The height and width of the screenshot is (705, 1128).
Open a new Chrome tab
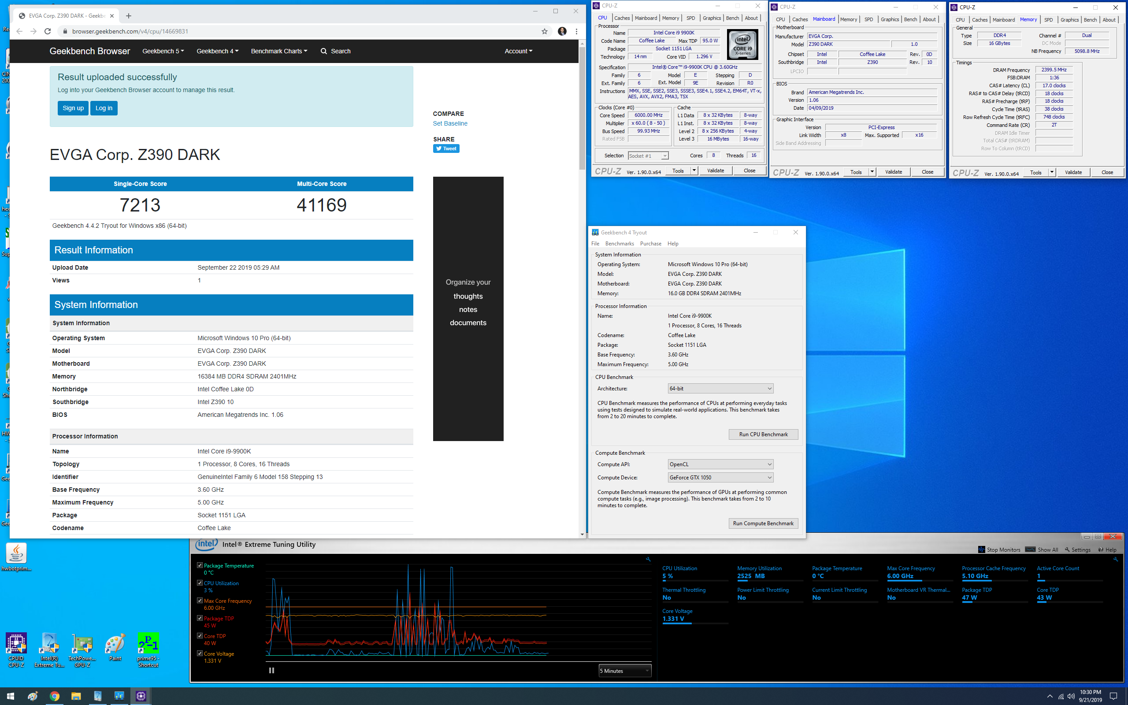[x=129, y=16]
